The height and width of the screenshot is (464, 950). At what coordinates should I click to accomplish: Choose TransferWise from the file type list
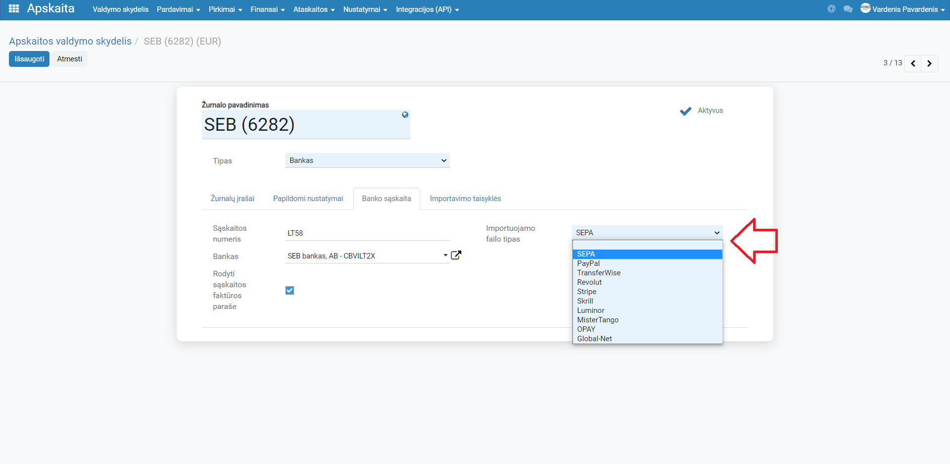pos(647,273)
